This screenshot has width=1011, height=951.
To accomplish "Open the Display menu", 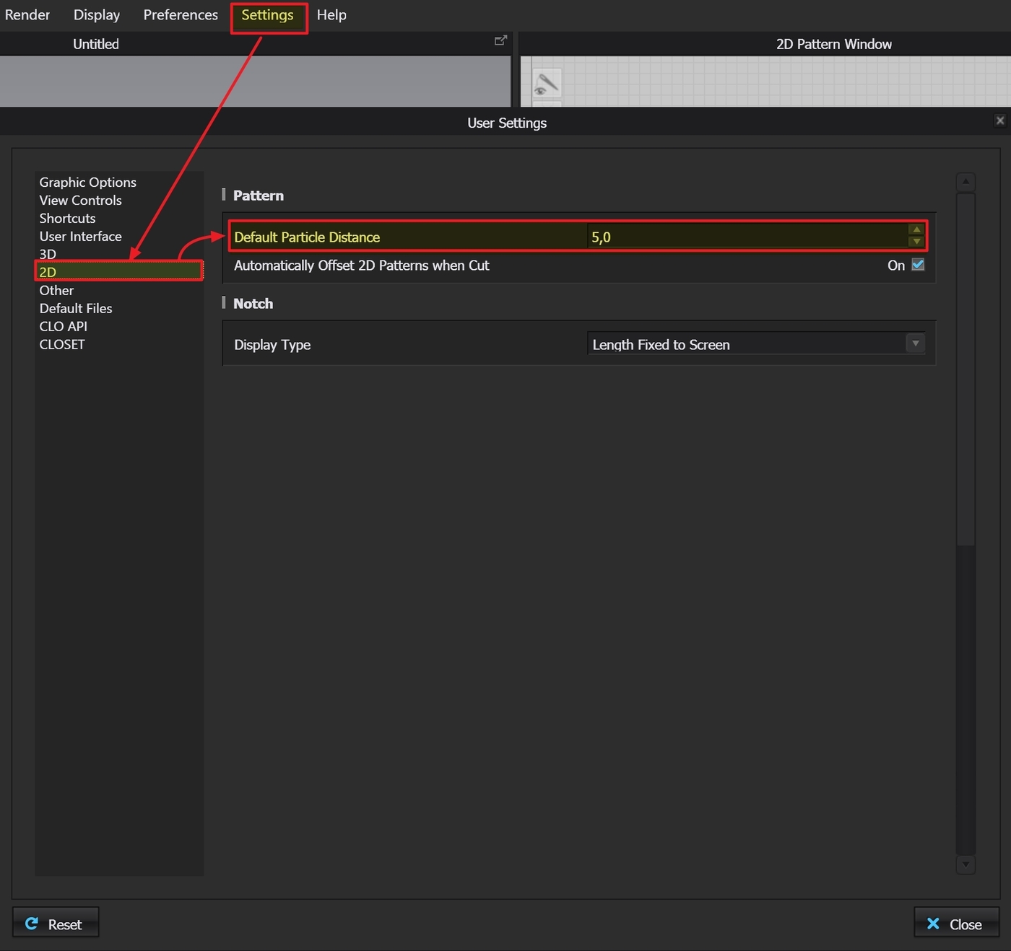I will tap(97, 15).
